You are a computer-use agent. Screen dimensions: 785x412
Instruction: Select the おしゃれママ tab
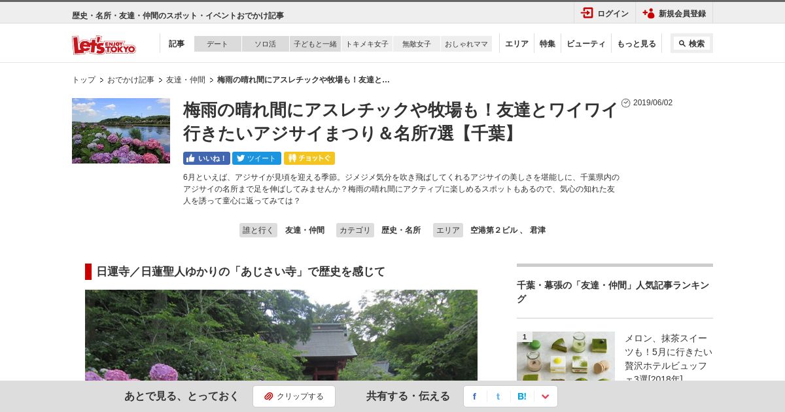coord(466,44)
